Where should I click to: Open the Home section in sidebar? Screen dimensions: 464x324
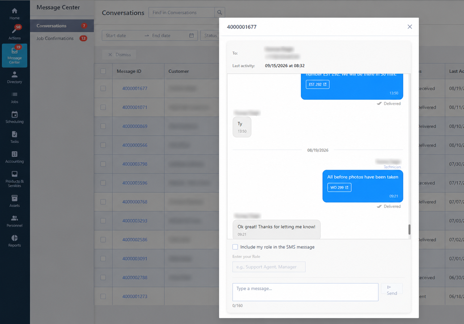[14, 13]
